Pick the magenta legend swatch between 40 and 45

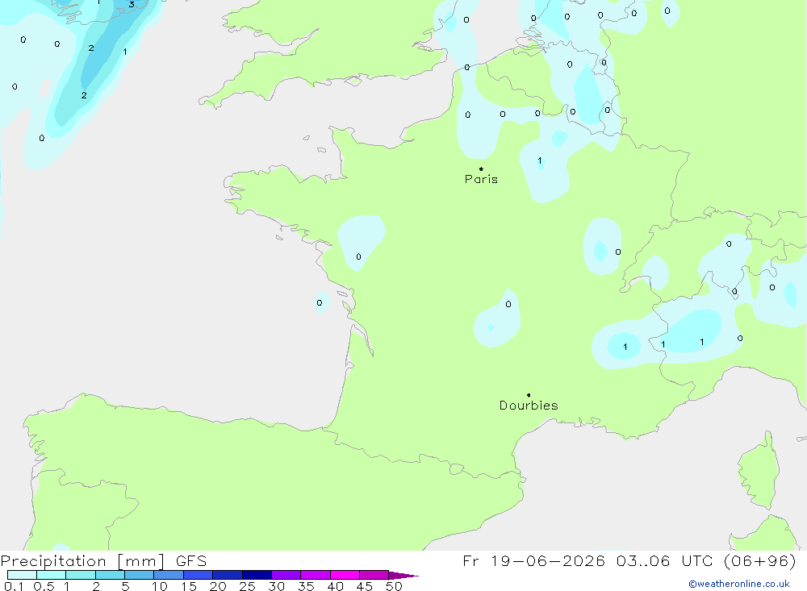pyautogui.click(x=345, y=575)
